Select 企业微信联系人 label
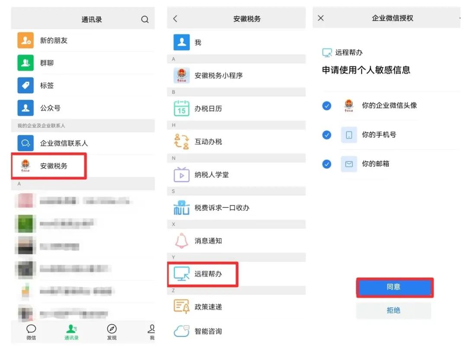The image size is (467, 350). (x=64, y=143)
